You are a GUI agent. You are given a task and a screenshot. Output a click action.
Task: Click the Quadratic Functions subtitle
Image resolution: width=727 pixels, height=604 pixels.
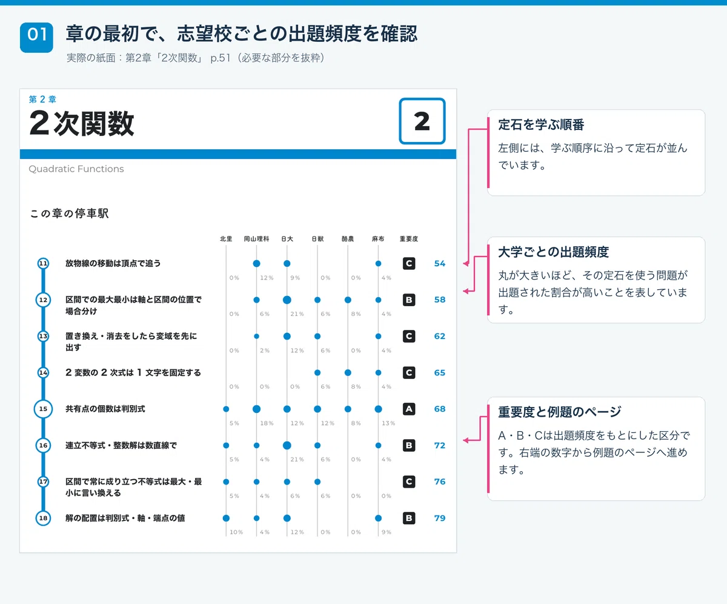pyautogui.click(x=76, y=169)
